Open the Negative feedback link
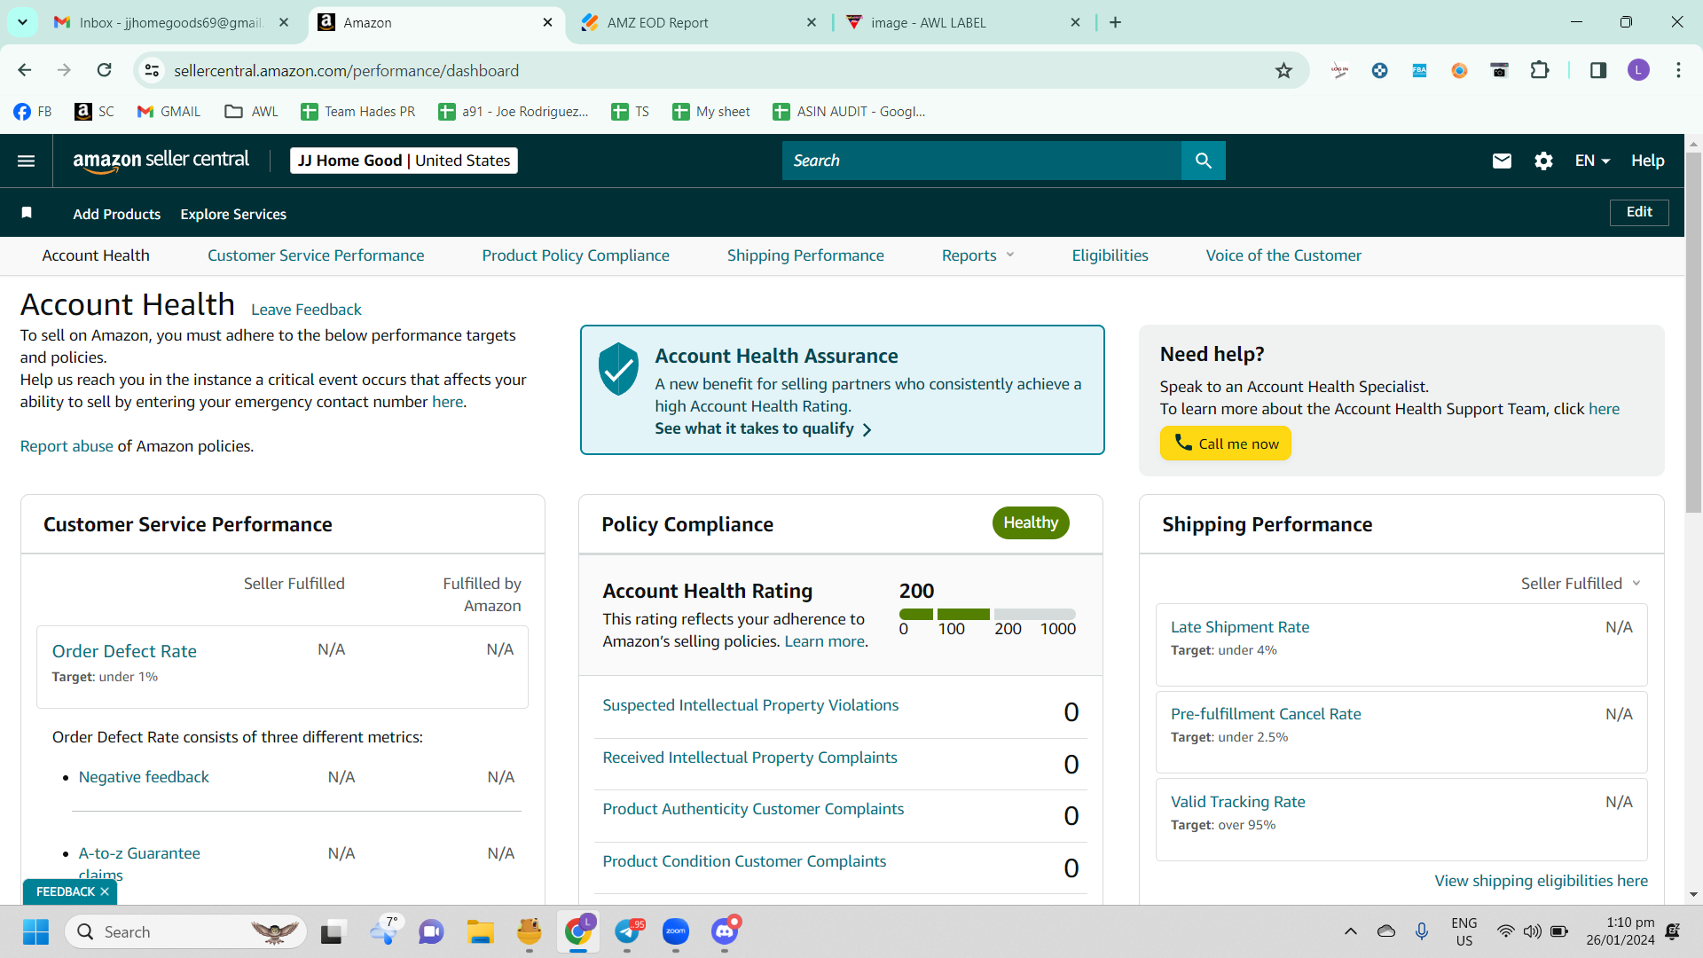The height and width of the screenshot is (958, 1703). (144, 777)
